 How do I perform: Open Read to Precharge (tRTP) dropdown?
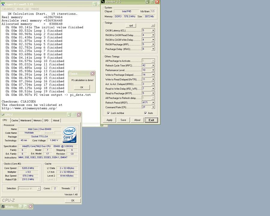[153, 93]
